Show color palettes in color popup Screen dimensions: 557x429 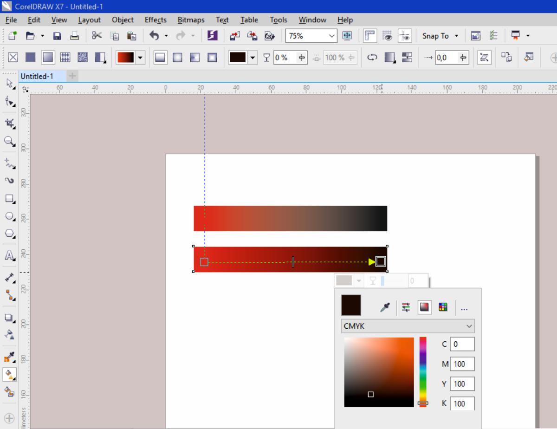pyautogui.click(x=443, y=307)
